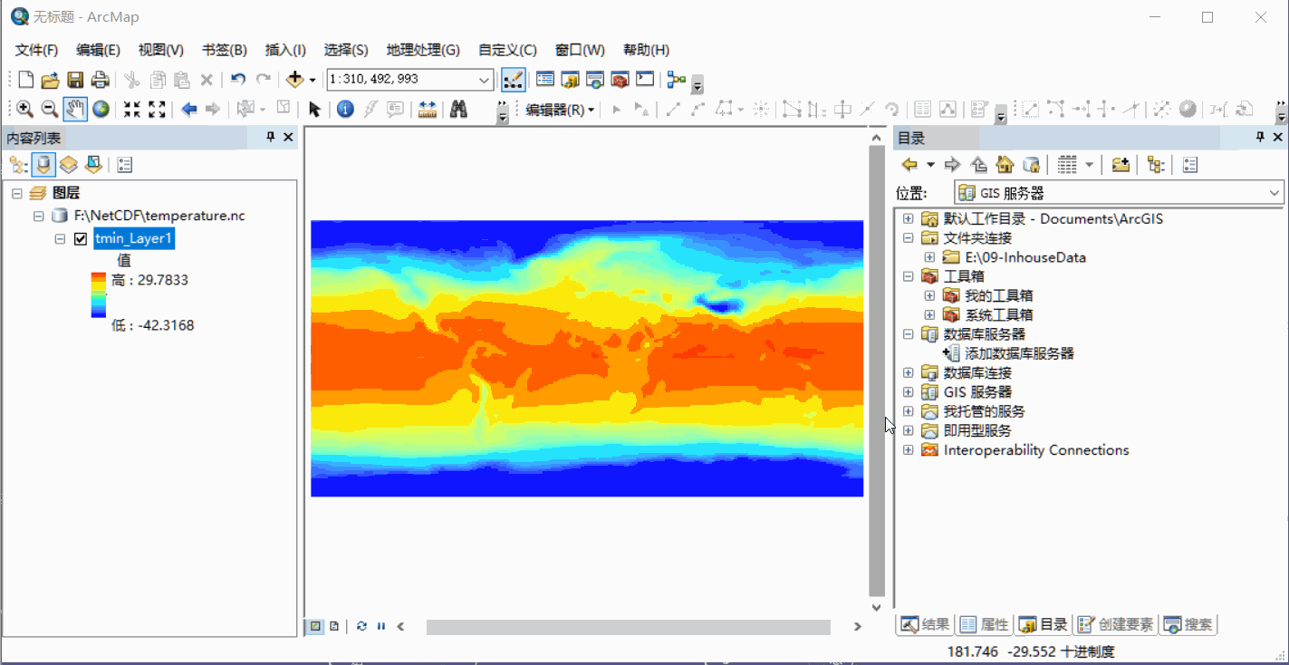Choose the Select Elements arrow tool
This screenshot has height=665, width=1289.
click(x=314, y=110)
